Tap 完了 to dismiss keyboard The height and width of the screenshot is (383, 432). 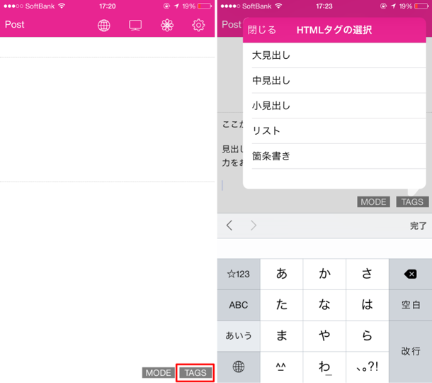[x=418, y=226]
